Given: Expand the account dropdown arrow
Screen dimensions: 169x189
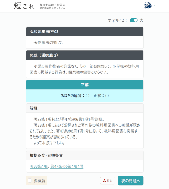Looking at the screenshot, I should [155, 5].
